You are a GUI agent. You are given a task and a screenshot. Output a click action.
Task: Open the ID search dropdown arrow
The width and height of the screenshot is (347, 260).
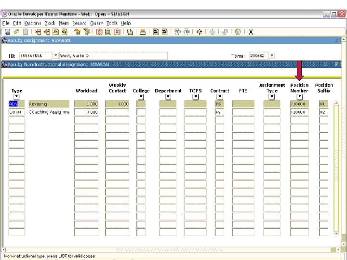[x=55, y=55]
